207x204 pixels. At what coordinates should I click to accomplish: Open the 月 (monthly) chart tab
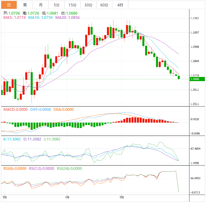pos(41,5)
